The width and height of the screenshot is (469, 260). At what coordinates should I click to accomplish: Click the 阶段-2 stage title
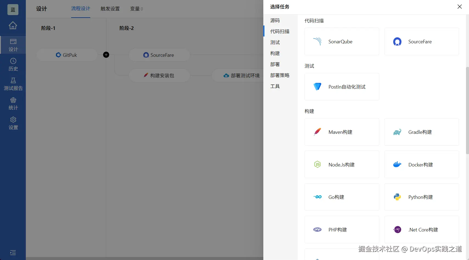click(x=127, y=28)
